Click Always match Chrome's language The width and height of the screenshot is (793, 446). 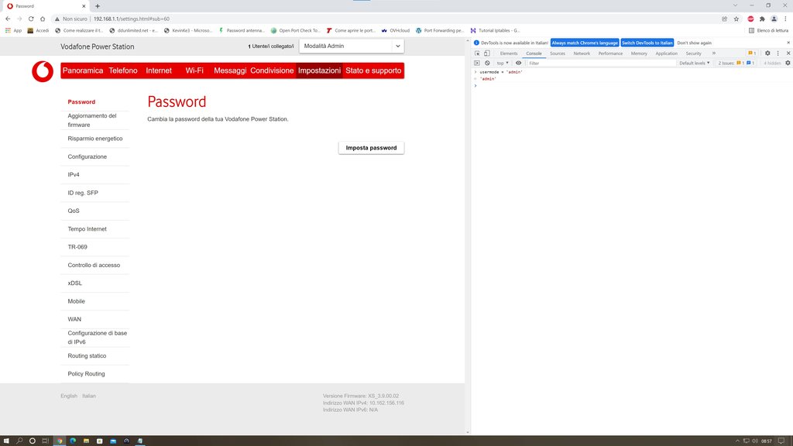point(585,43)
